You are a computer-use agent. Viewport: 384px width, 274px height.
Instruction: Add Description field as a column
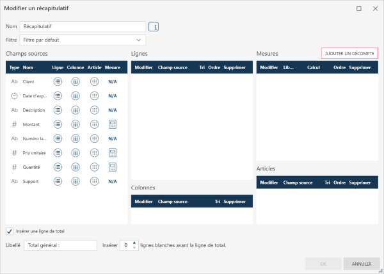pos(76,110)
